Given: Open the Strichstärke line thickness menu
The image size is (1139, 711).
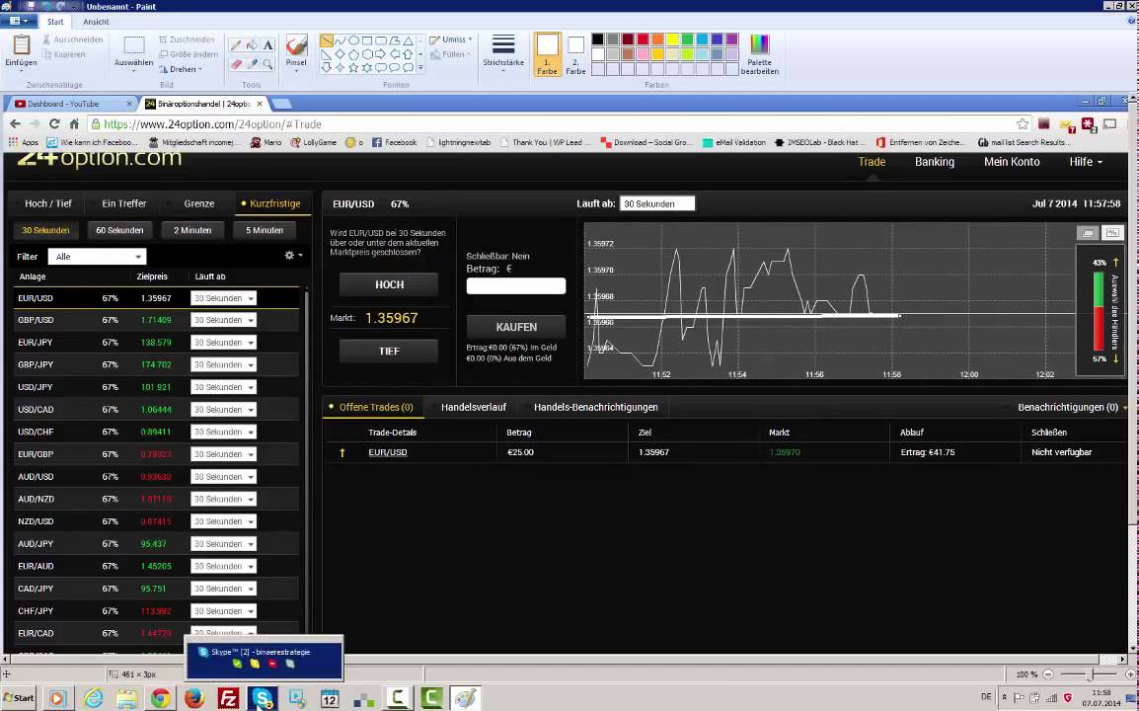Looking at the screenshot, I should pos(503,51).
